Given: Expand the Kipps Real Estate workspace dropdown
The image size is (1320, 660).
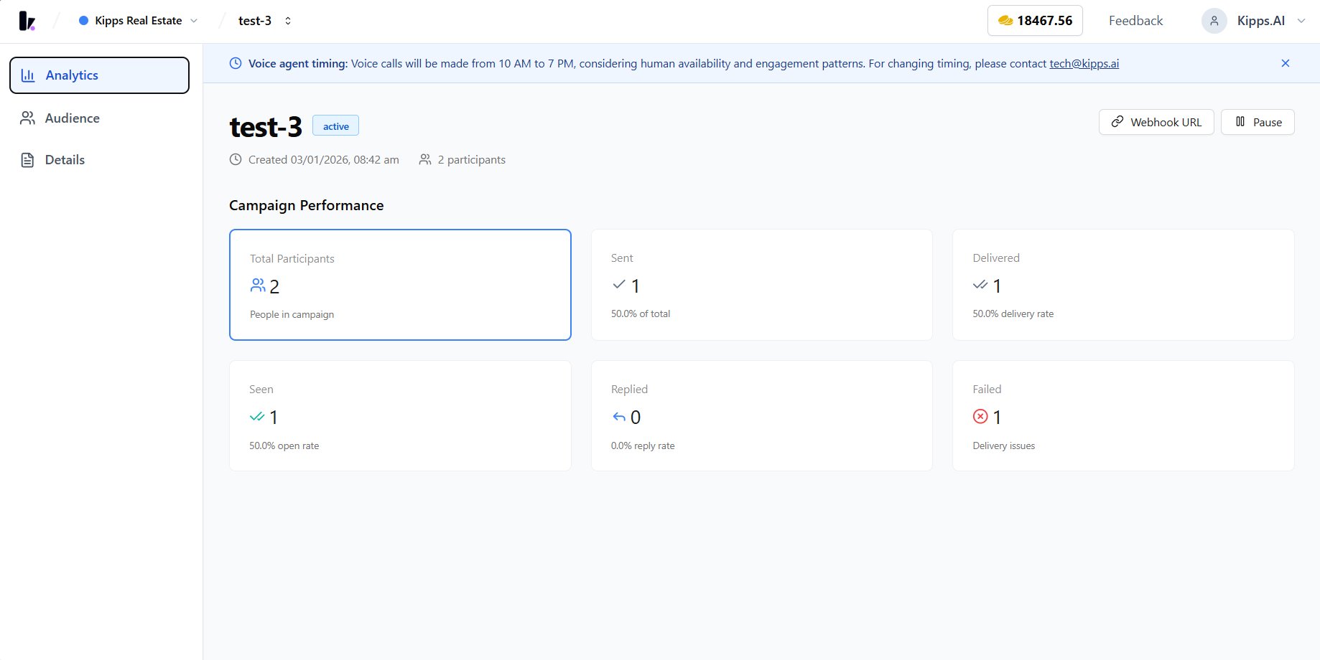Looking at the screenshot, I should click(139, 21).
